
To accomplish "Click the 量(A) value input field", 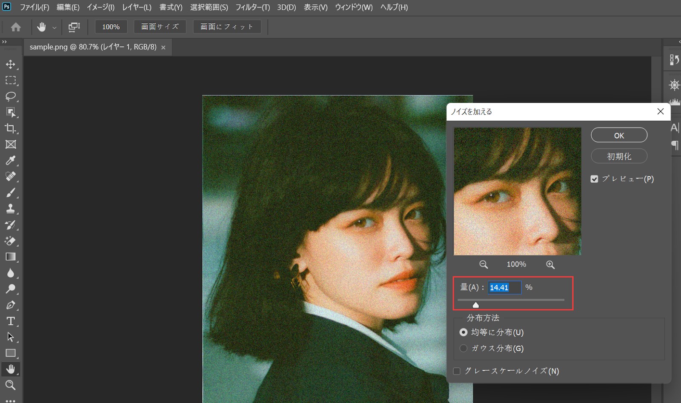I will [x=504, y=287].
